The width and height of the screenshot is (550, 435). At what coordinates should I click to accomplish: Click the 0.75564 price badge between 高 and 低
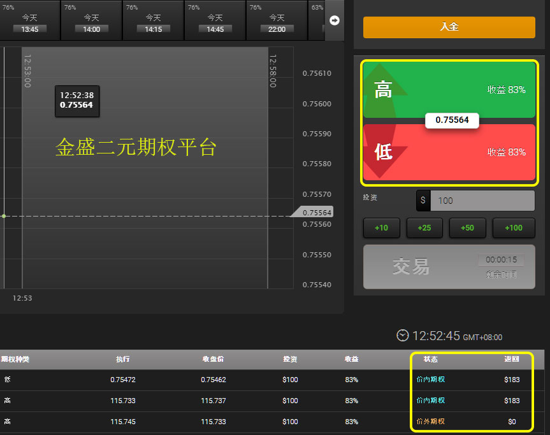(x=452, y=120)
